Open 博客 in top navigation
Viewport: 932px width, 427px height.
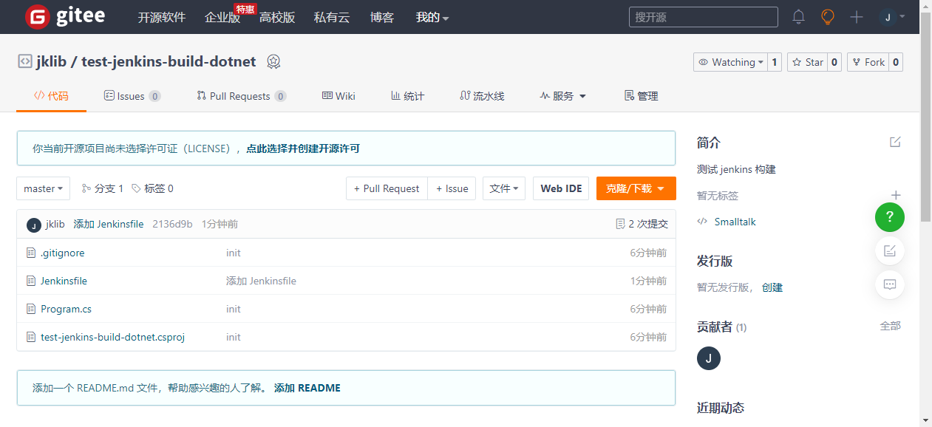coord(382,17)
